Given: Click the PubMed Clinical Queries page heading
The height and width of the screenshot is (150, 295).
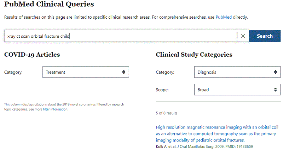Looking at the screenshot, I should coord(49,4).
